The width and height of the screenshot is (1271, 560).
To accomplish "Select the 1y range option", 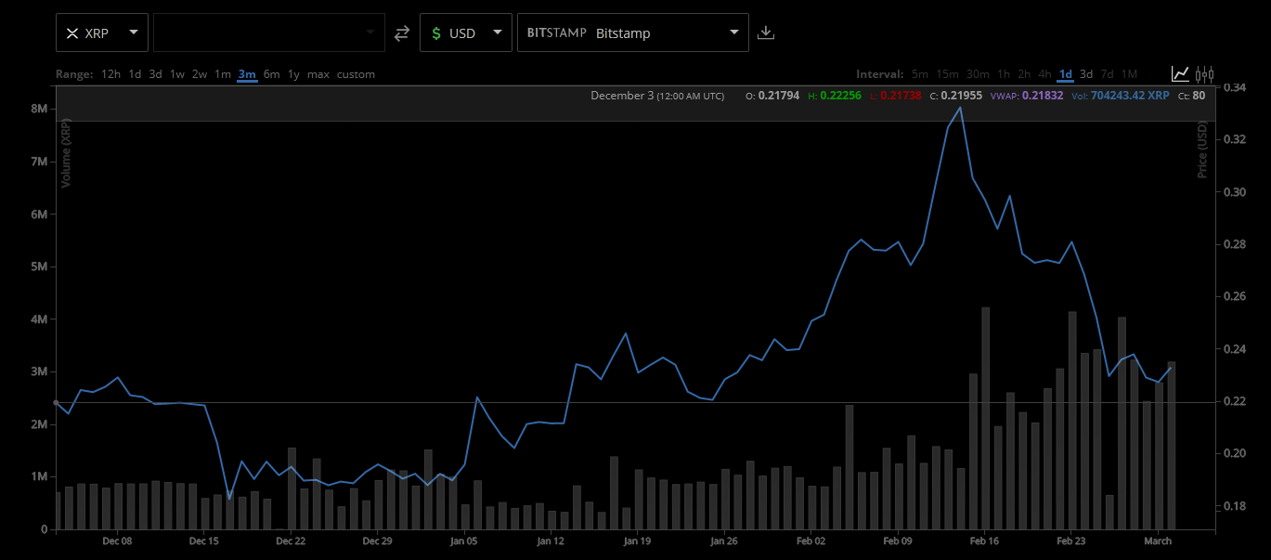I will (x=293, y=74).
